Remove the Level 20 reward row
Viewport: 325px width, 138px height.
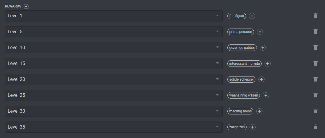(316, 79)
